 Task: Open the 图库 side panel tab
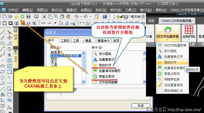pos(16,37)
